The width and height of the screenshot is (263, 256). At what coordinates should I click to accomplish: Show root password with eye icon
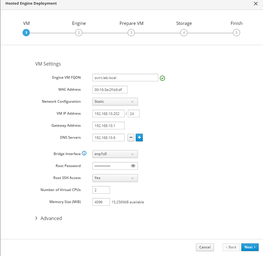[133, 166]
